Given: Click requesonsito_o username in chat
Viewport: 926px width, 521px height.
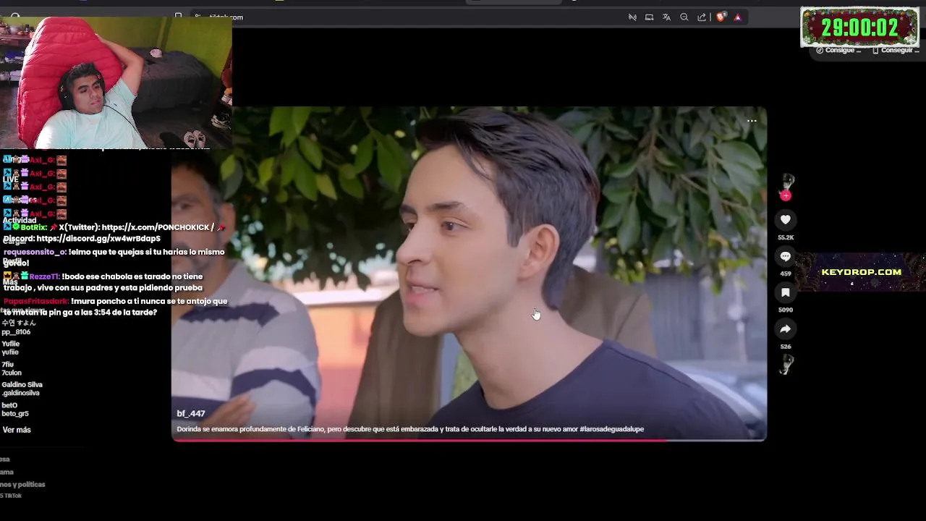Looking at the screenshot, I should tap(35, 252).
